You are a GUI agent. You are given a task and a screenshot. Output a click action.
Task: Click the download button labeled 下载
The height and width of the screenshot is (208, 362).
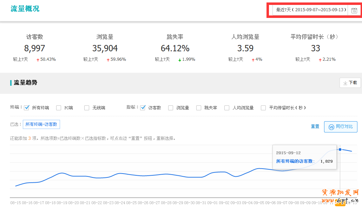[x=350, y=83]
